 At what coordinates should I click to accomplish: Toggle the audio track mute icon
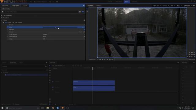tap(53, 87)
